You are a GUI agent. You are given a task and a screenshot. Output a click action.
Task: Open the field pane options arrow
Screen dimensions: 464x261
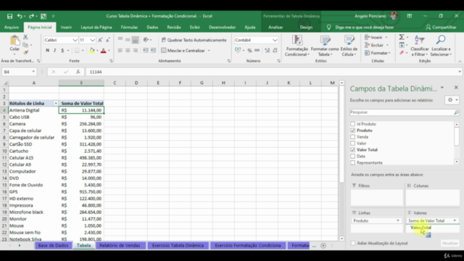pos(442,88)
